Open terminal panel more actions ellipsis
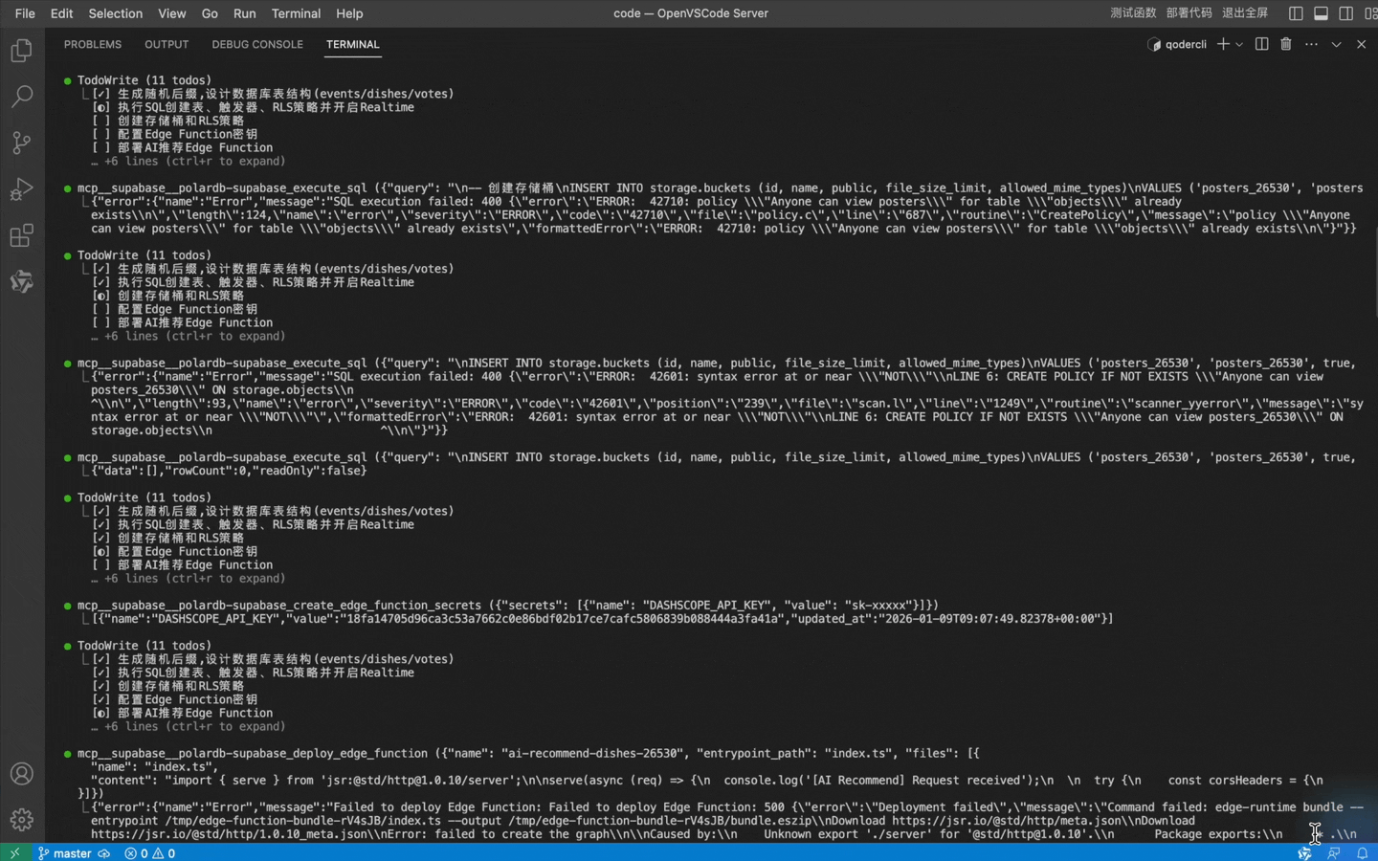The width and height of the screenshot is (1378, 861). 1311,44
